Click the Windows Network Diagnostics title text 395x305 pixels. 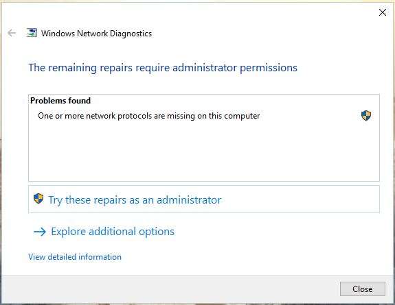(x=96, y=34)
